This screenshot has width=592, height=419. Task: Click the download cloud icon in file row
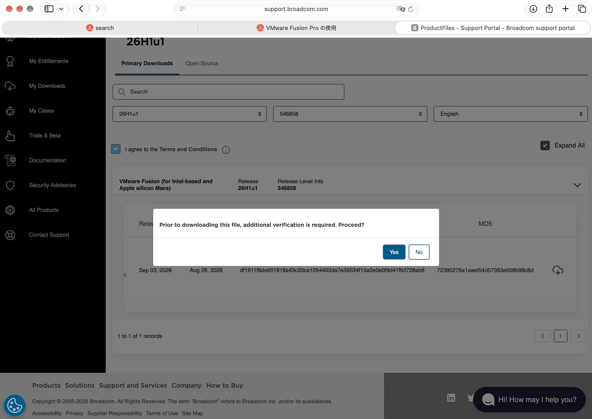pos(558,270)
